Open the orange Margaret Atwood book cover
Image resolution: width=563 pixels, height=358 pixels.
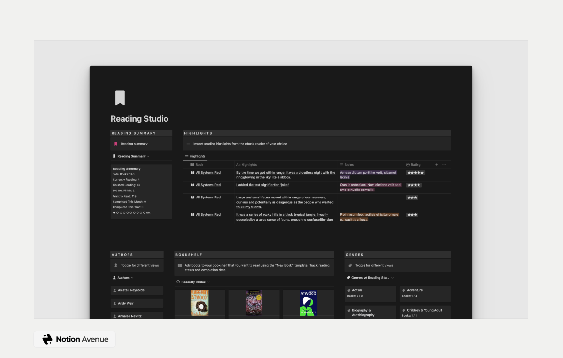point(200,303)
